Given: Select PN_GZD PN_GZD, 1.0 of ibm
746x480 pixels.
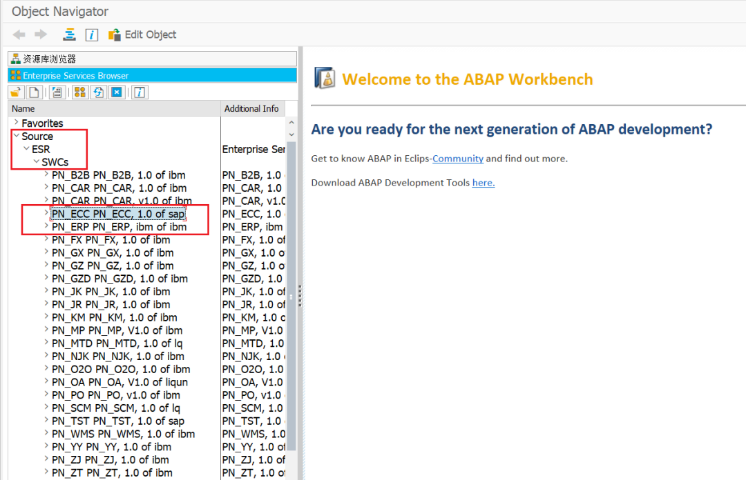Looking at the screenshot, I should point(119,279).
